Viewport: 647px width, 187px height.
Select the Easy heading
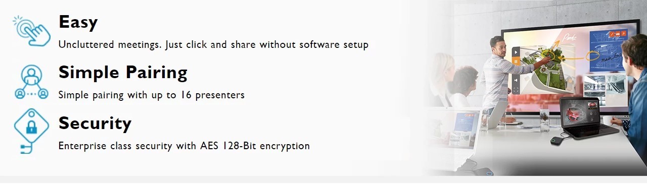[78, 22]
